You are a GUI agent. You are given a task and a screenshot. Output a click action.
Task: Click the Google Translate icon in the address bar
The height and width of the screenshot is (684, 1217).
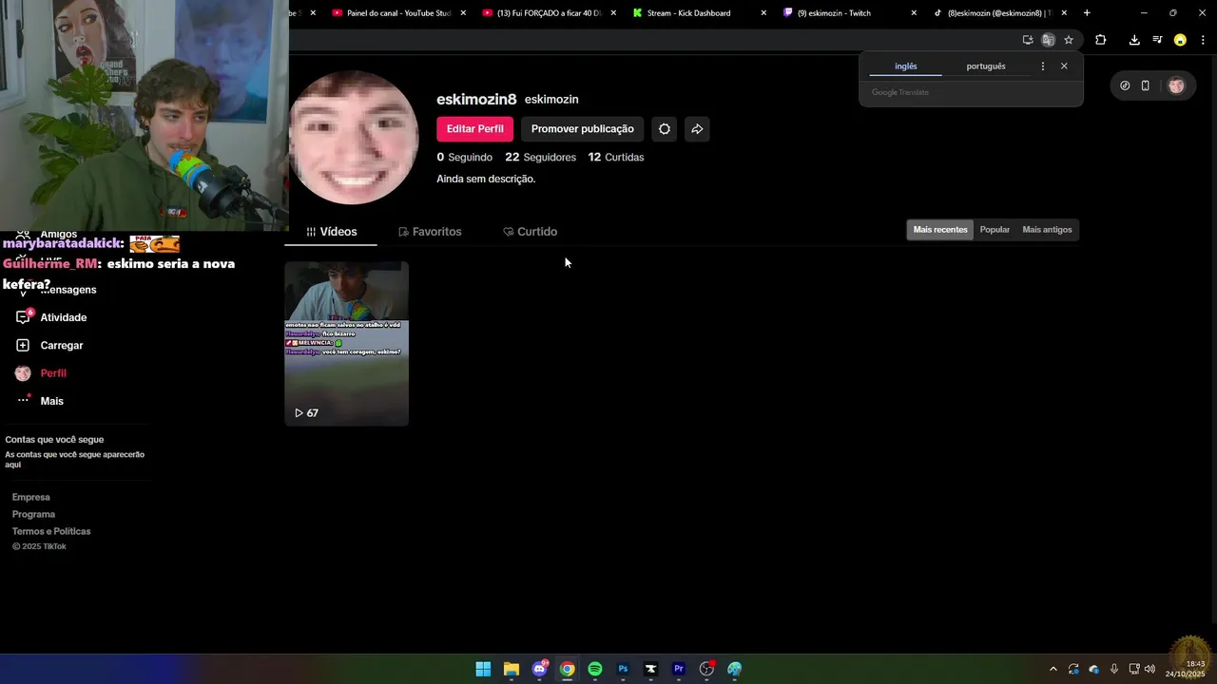click(x=1048, y=40)
